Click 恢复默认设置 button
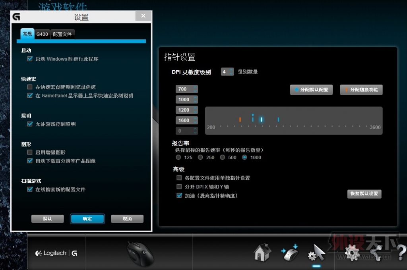This screenshot has height=270, width=407. pyautogui.click(x=364, y=194)
